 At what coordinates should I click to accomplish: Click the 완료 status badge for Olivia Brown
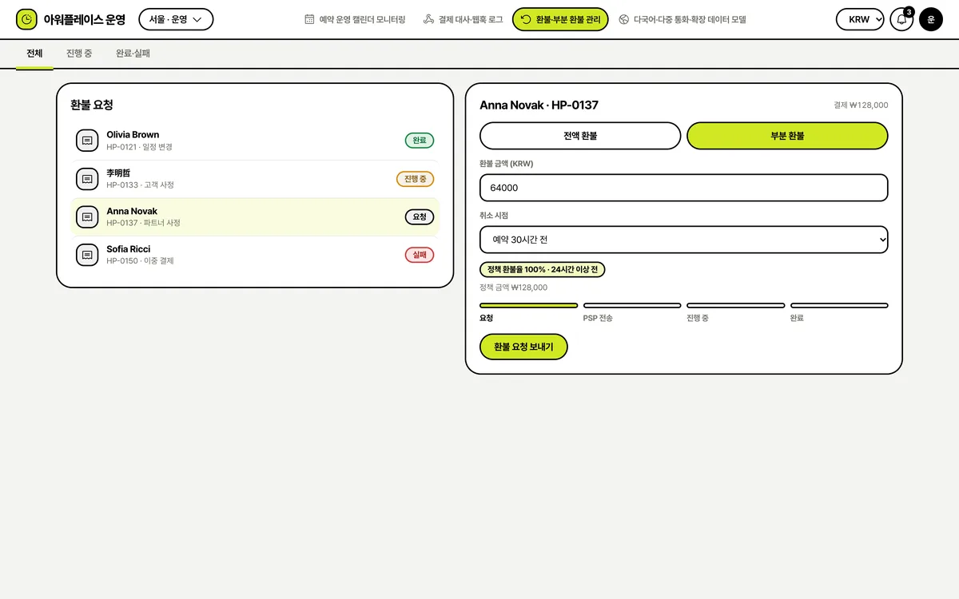pyautogui.click(x=420, y=141)
